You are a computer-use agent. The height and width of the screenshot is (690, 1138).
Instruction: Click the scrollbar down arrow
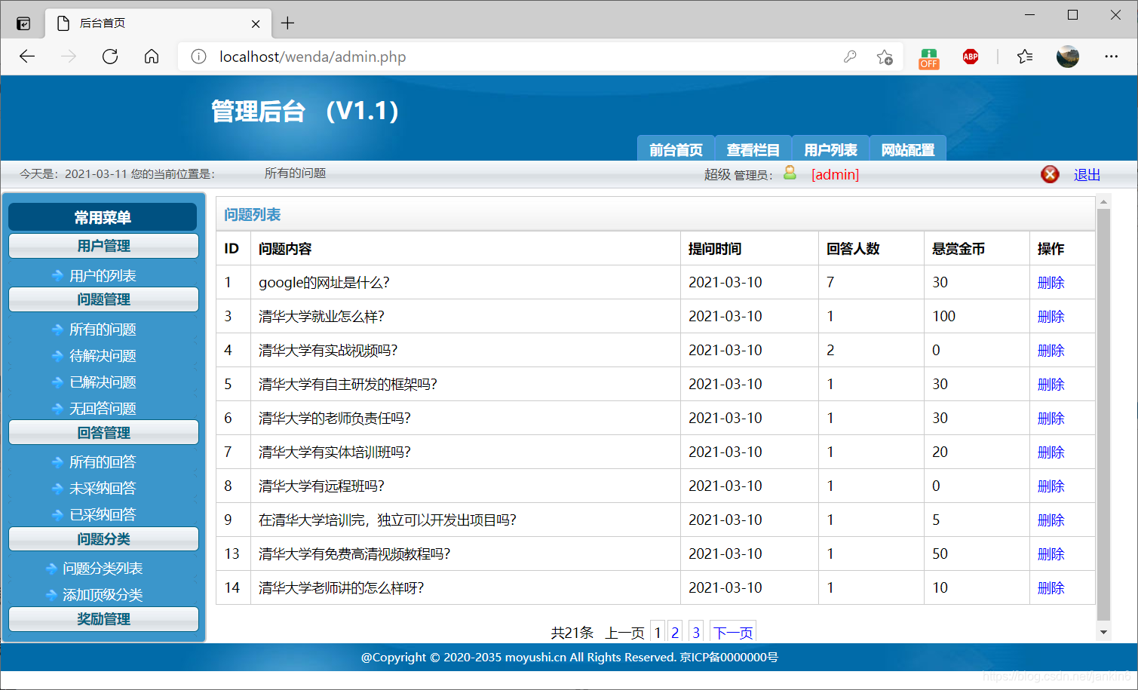pyautogui.click(x=1103, y=632)
